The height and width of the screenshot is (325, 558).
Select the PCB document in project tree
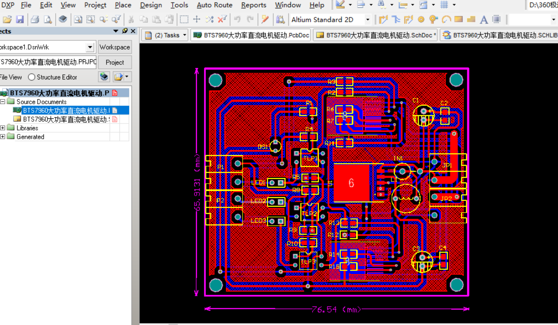tap(66, 110)
